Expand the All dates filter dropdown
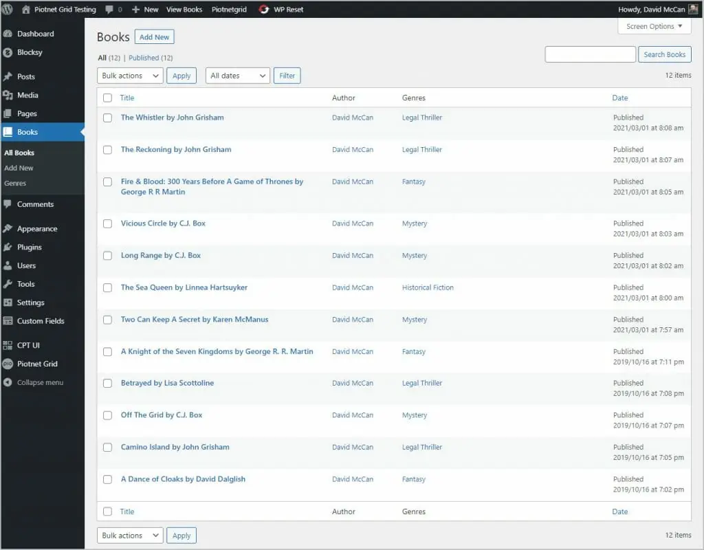Viewport: 704px width, 550px height. coord(237,76)
